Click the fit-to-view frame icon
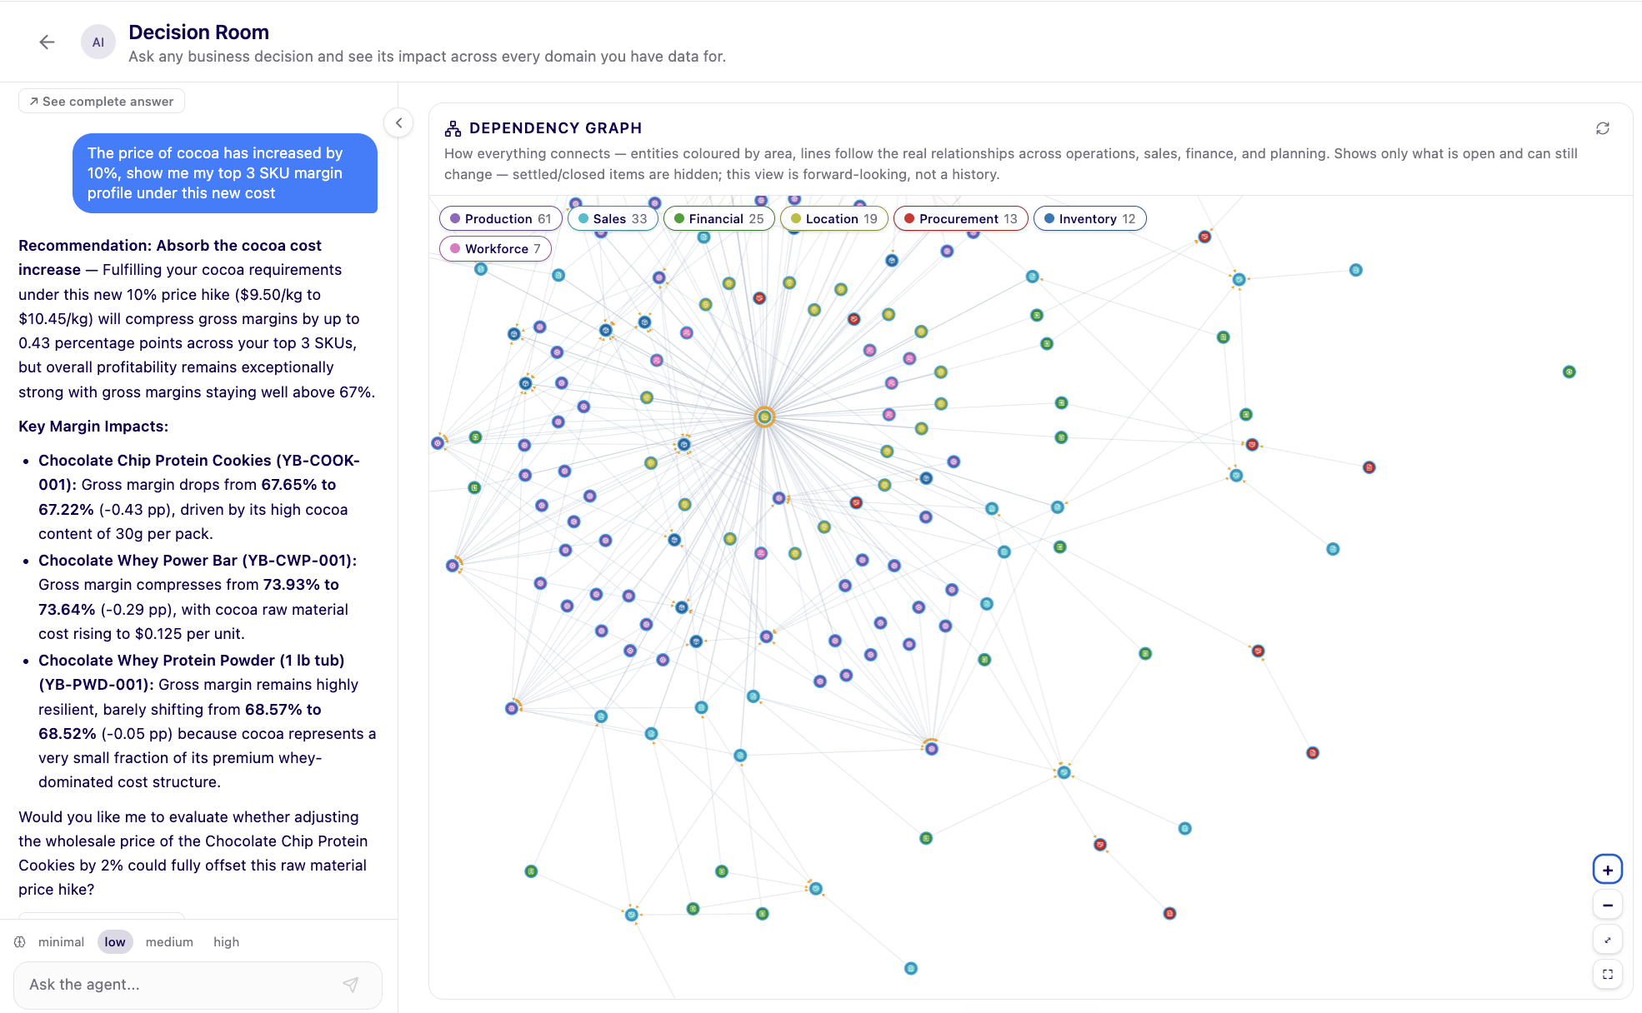Viewport: 1642px width, 1013px height. [1608, 975]
